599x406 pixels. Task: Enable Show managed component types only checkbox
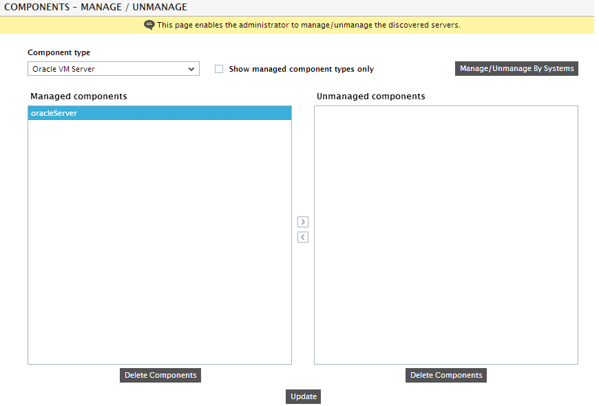point(219,69)
